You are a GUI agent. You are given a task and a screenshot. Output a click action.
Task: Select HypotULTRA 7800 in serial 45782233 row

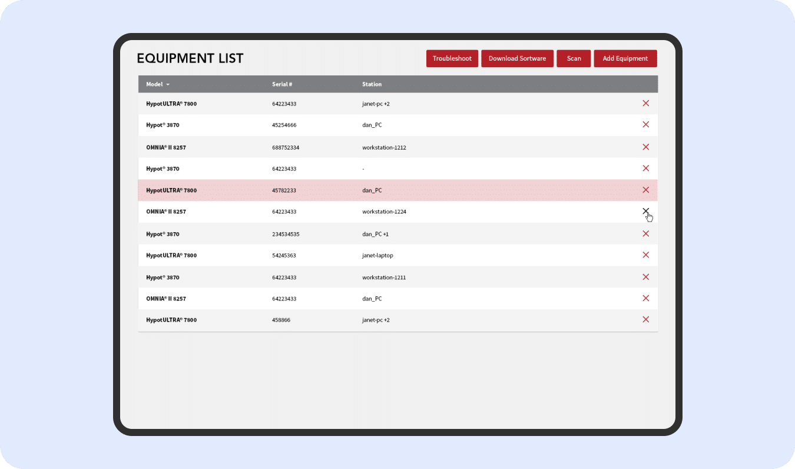[171, 190]
